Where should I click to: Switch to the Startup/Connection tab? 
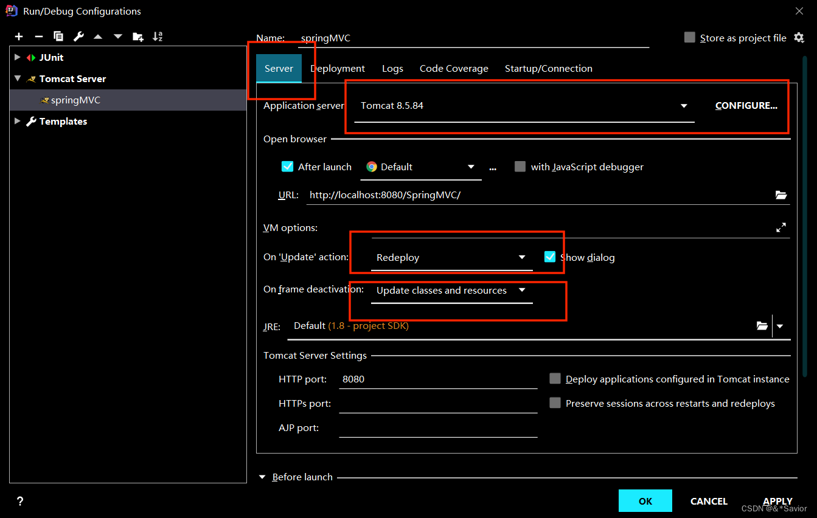(x=549, y=68)
